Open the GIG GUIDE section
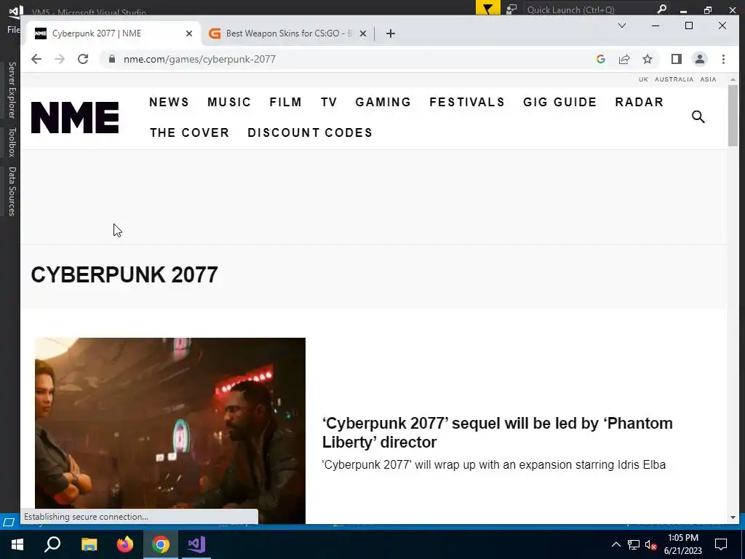This screenshot has width=745, height=559. click(559, 102)
